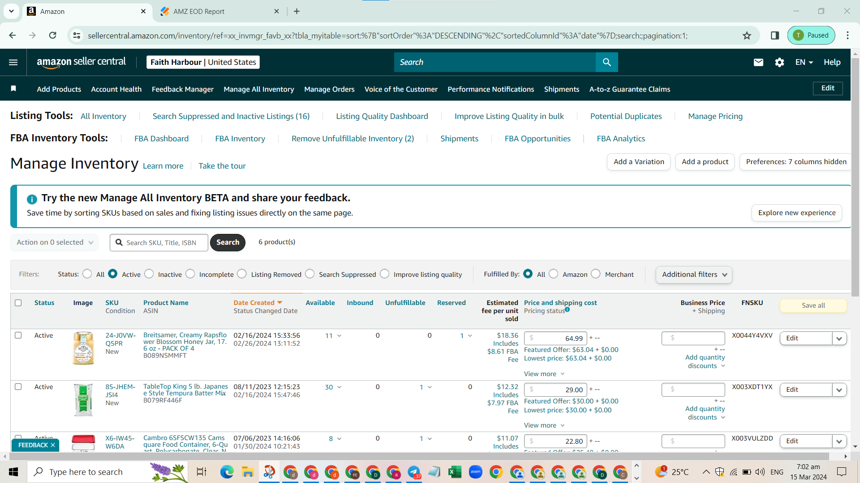The width and height of the screenshot is (860, 483).
Task: Open Manage Orders menu item
Action: [x=329, y=89]
